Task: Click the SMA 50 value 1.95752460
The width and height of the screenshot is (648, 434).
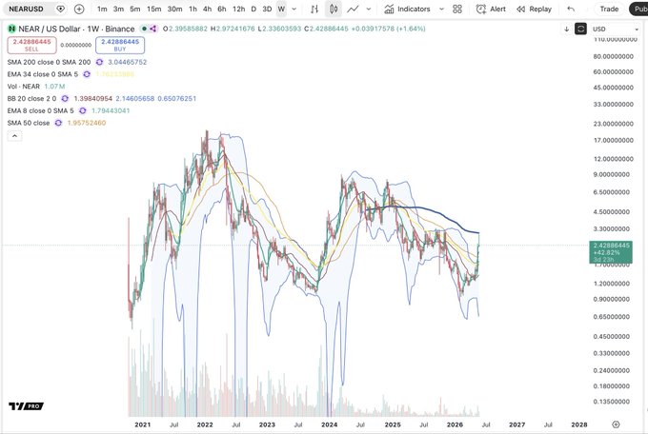Action: click(87, 123)
